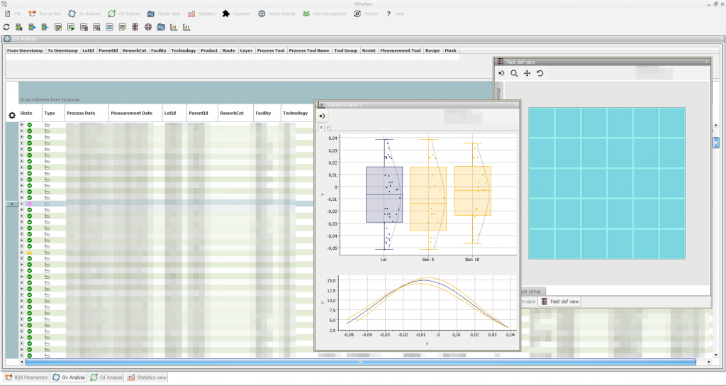Click the State column header
Screen dimensions: 726x386
pos(30,113)
